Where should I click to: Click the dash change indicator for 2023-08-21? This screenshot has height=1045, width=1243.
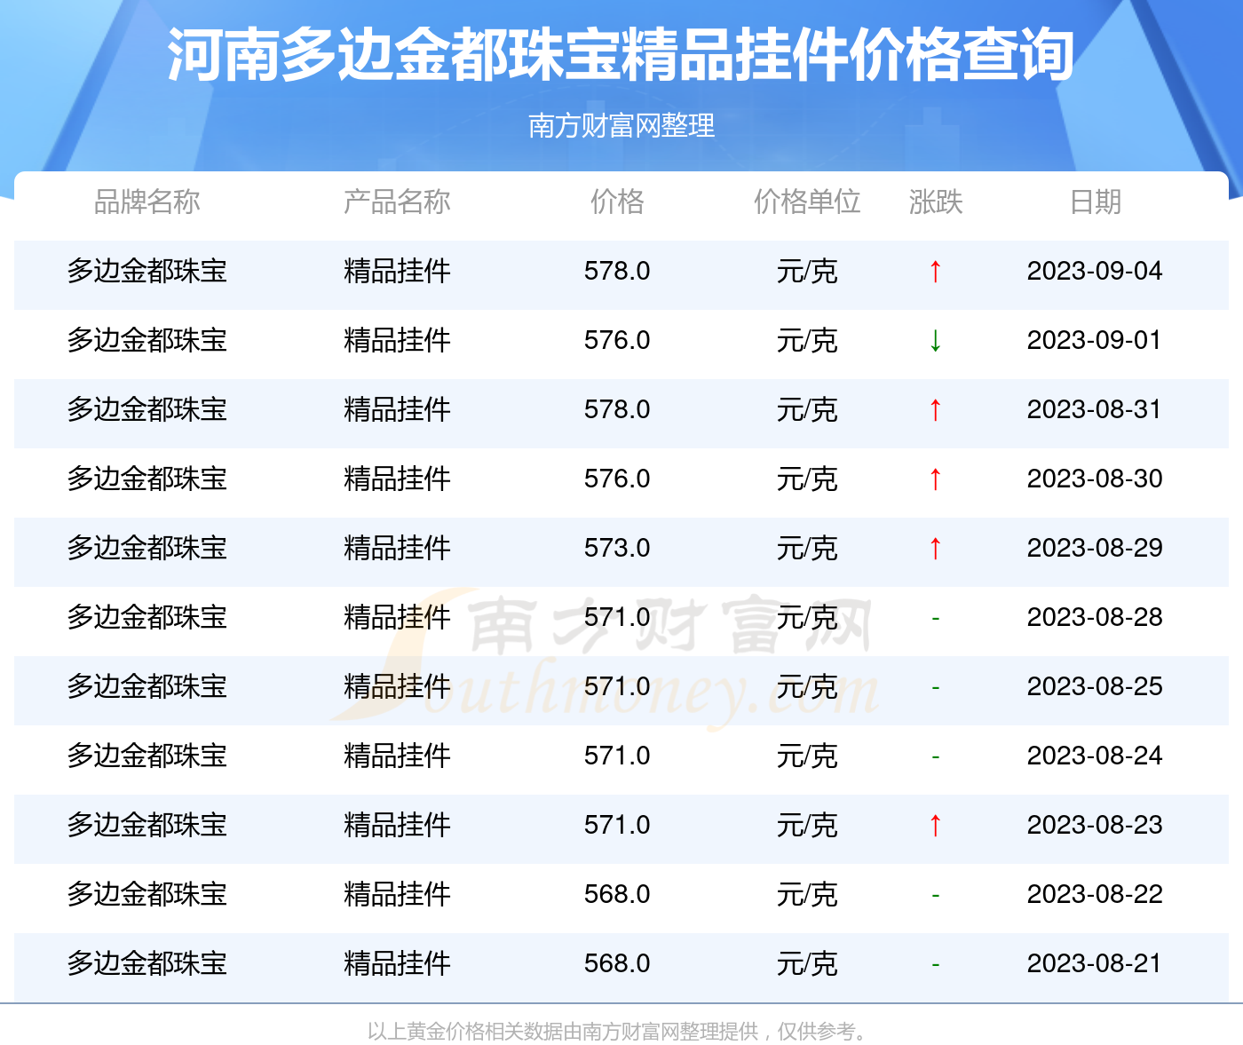coord(935,964)
